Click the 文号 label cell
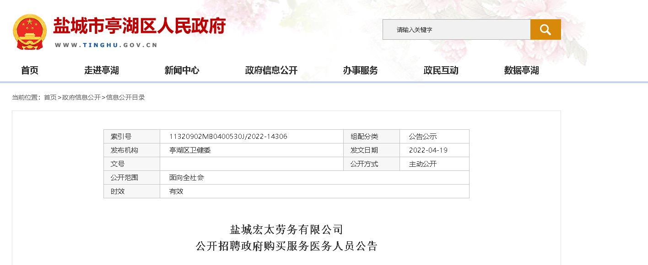648x265 pixels. pyautogui.click(x=132, y=164)
